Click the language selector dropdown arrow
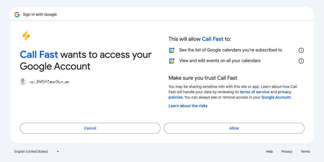 58,152
